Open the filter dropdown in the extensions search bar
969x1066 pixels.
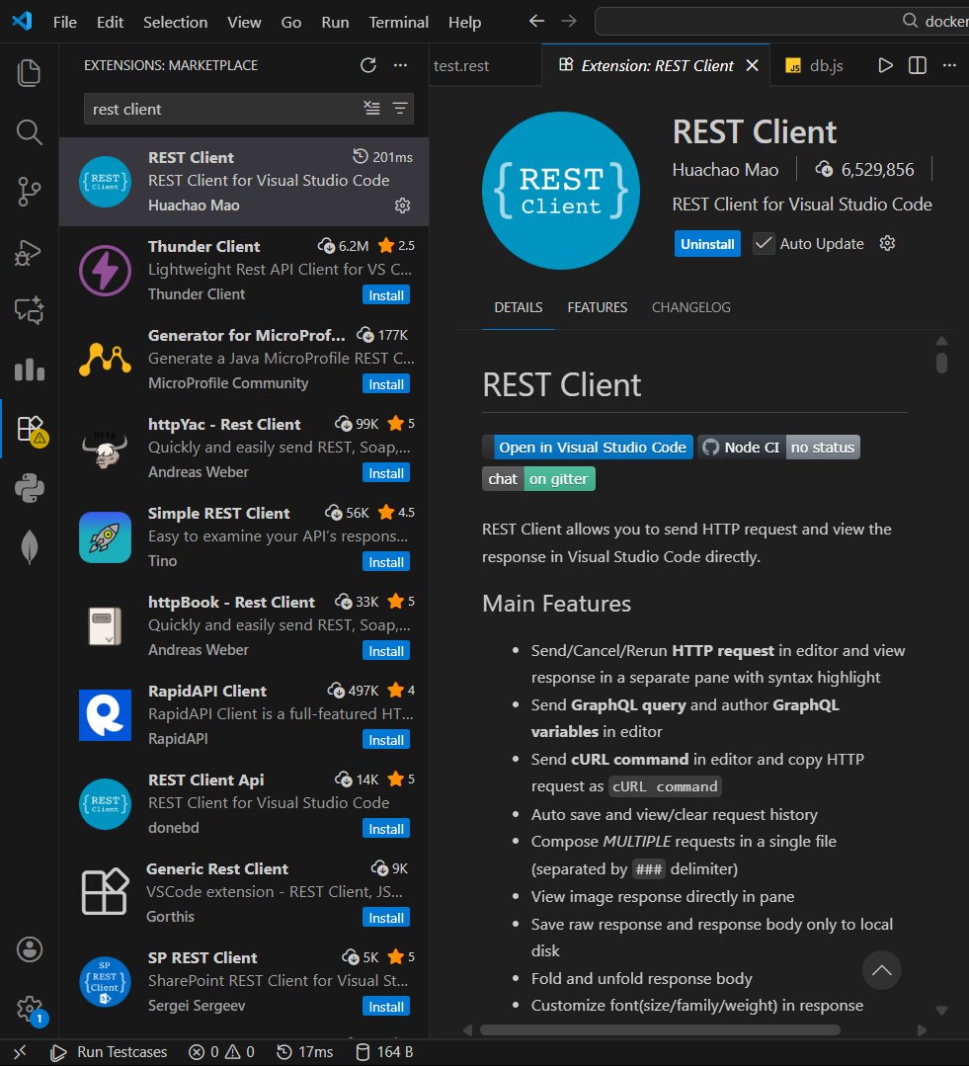pyautogui.click(x=397, y=109)
